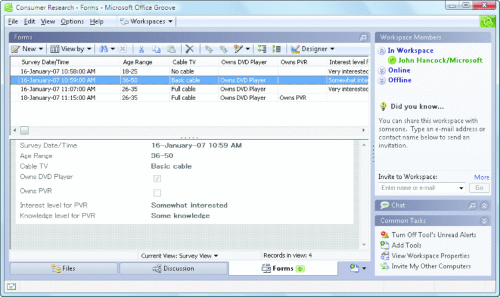Image resolution: width=500 pixels, height=297 pixels.
Task: Click Invite My Other Computers
Action: (431, 266)
